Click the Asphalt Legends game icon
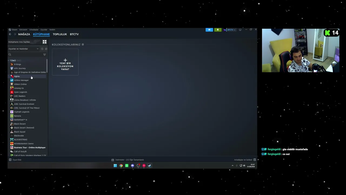The height and width of the screenshot is (195, 346). point(12,112)
